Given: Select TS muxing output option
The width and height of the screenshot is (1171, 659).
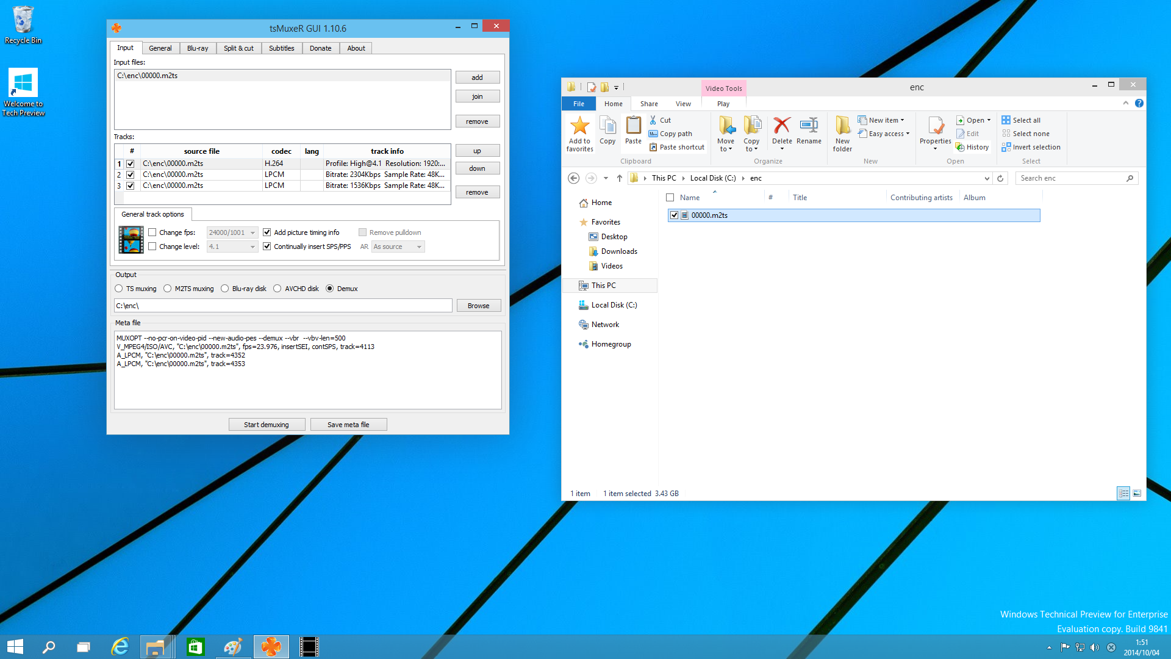Looking at the screenshot, I should [x=119, y=289].
